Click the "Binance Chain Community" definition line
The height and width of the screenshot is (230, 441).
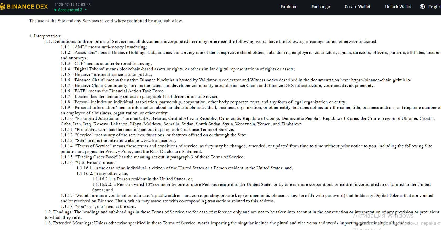[x=218, y=86]
